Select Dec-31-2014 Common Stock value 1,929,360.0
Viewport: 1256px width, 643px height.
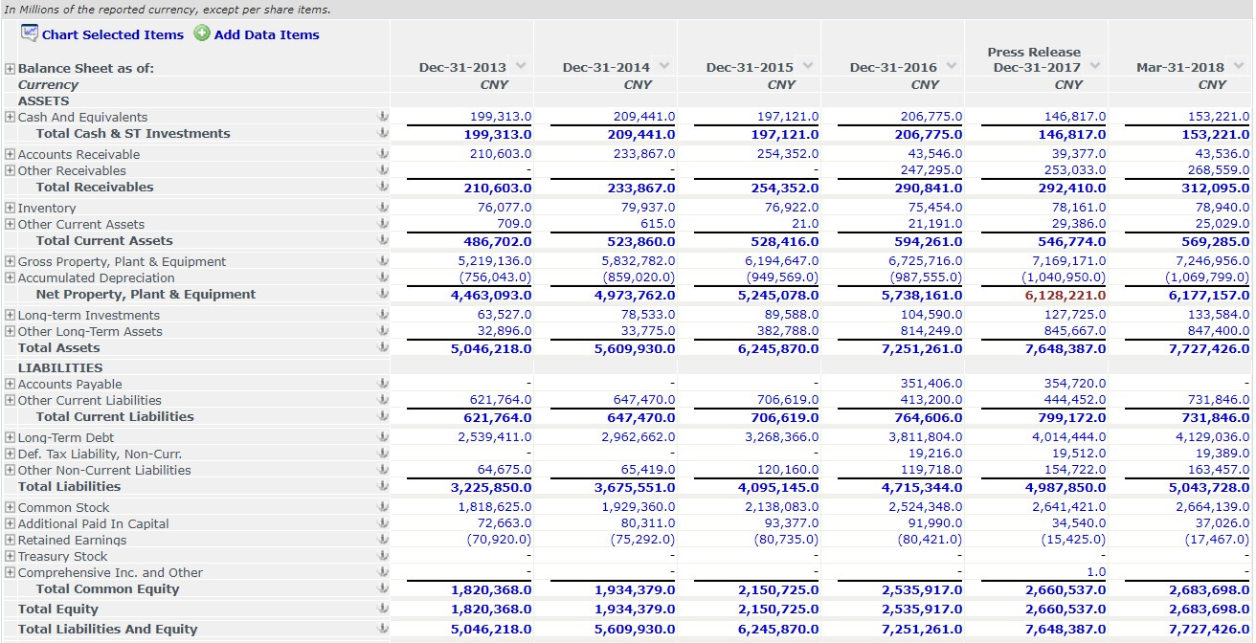coord(639,507)
